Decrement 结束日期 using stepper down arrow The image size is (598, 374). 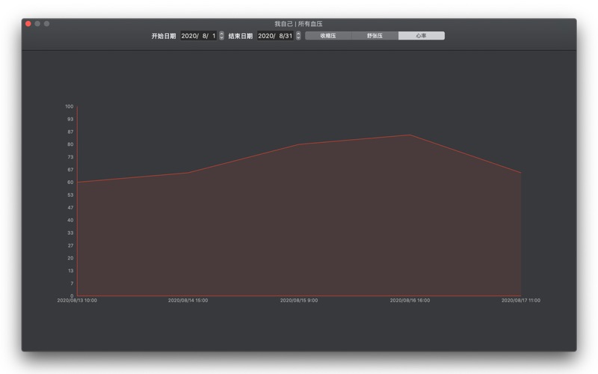point(298,38)
